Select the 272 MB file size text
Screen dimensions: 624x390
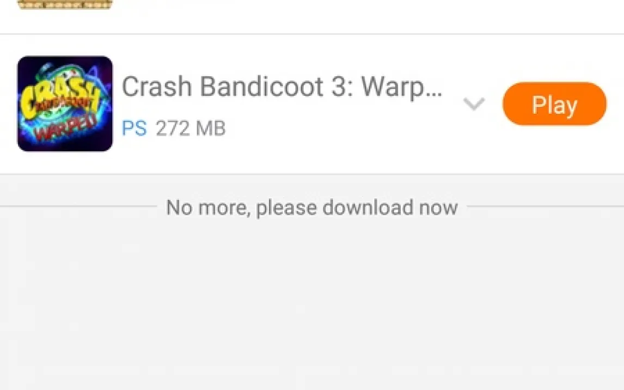point(191,129)
